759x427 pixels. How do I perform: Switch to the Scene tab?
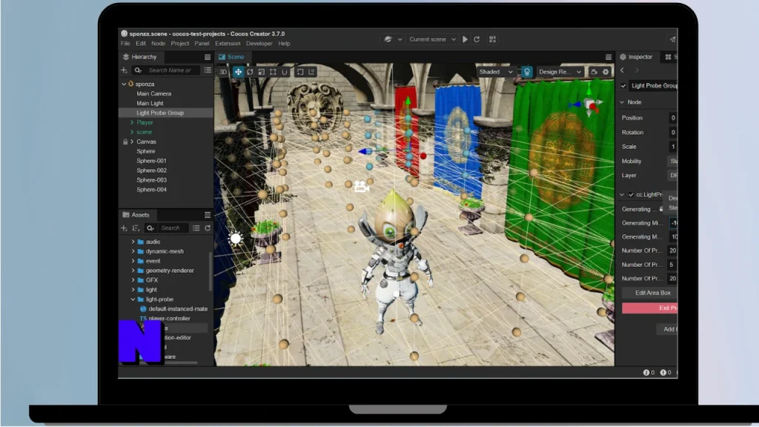(x=231, y=57)
